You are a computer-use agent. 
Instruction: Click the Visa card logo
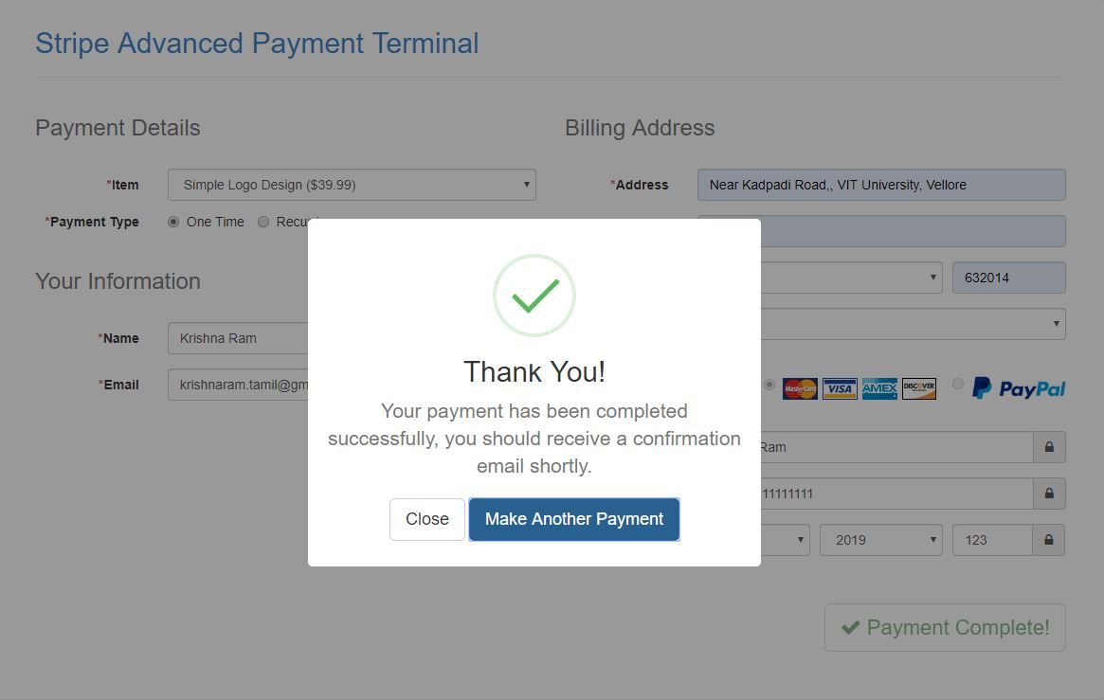click(x=840, y=388)
